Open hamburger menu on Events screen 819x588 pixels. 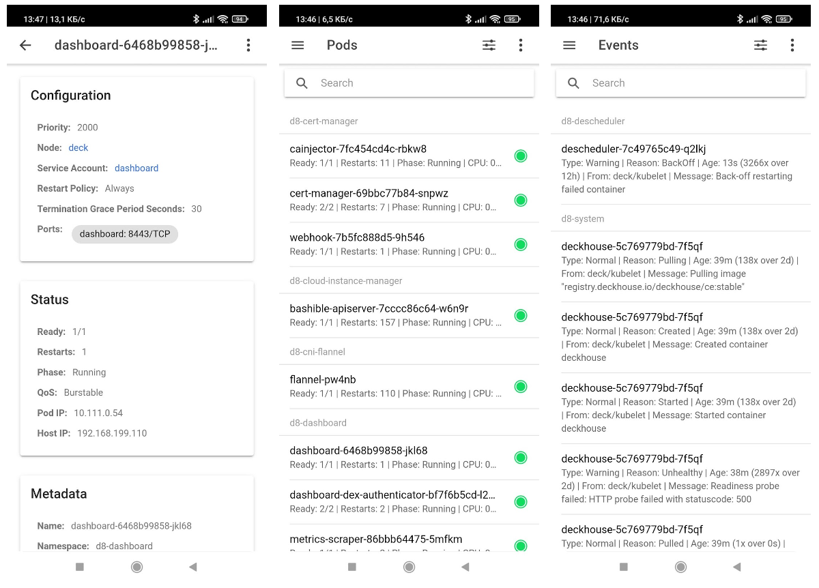569,45
